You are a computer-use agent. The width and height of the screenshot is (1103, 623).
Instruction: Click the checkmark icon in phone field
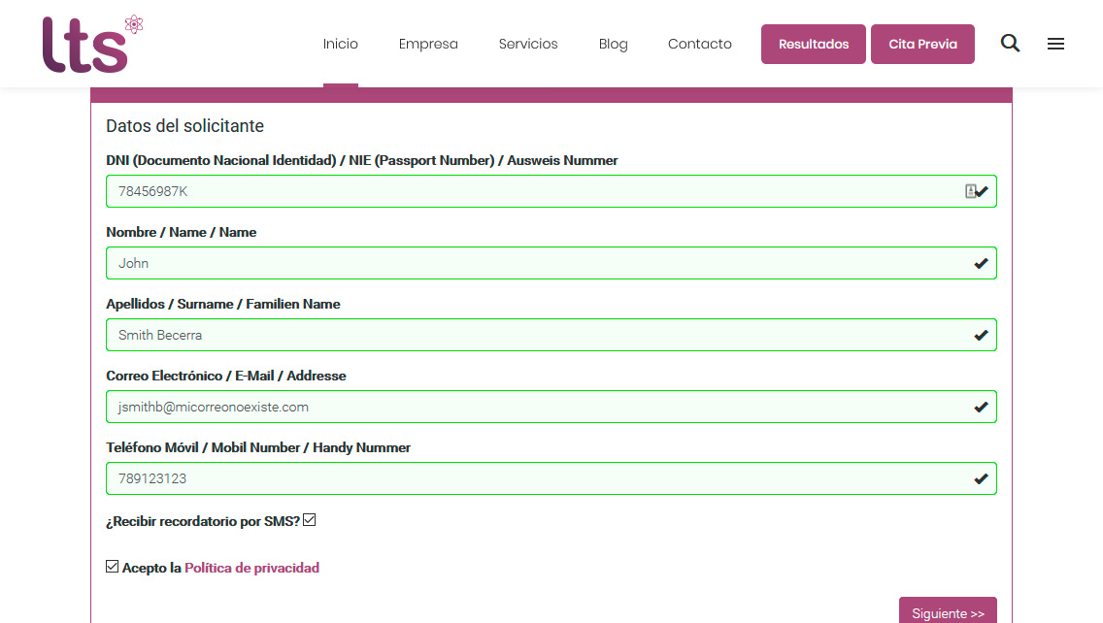(x=981, y=478)
